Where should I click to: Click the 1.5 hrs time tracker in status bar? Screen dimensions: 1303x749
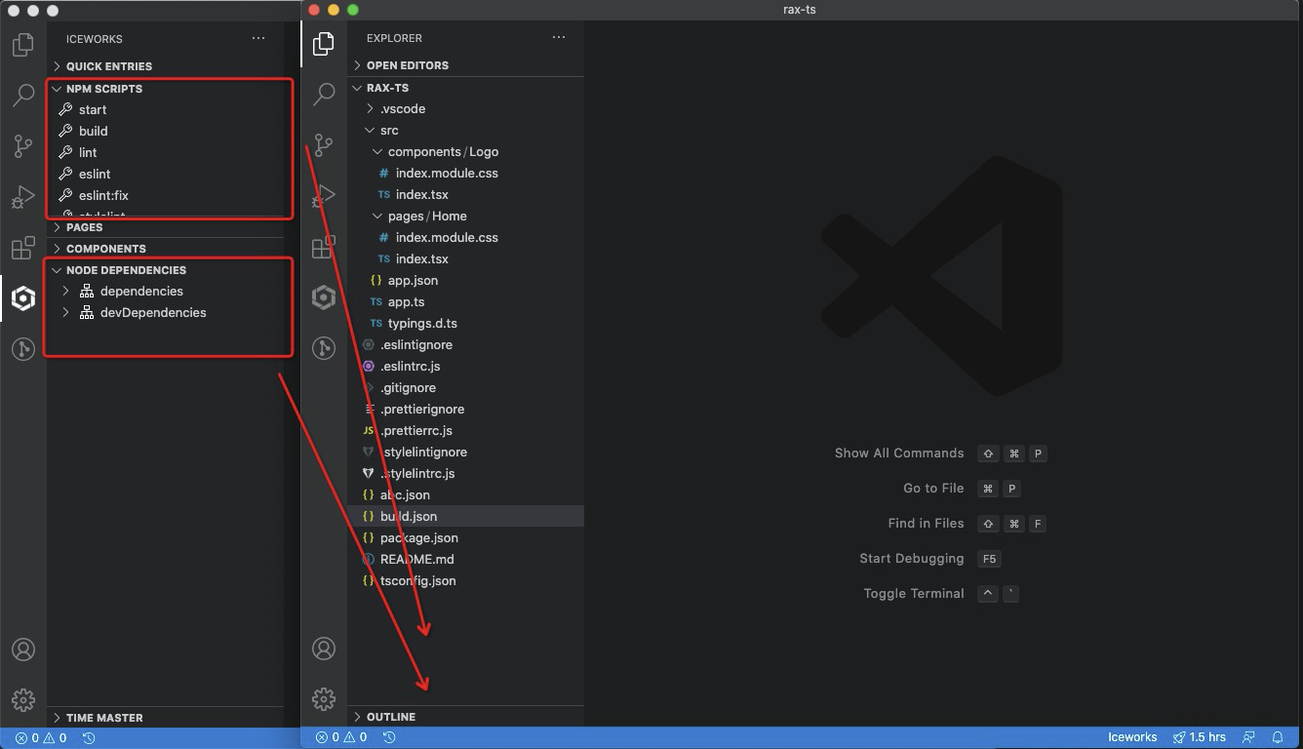(x=1201, y=737)
